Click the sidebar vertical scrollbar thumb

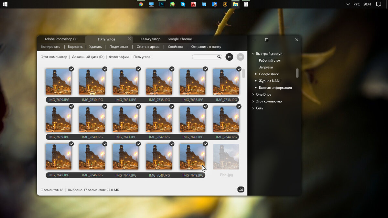297,73
